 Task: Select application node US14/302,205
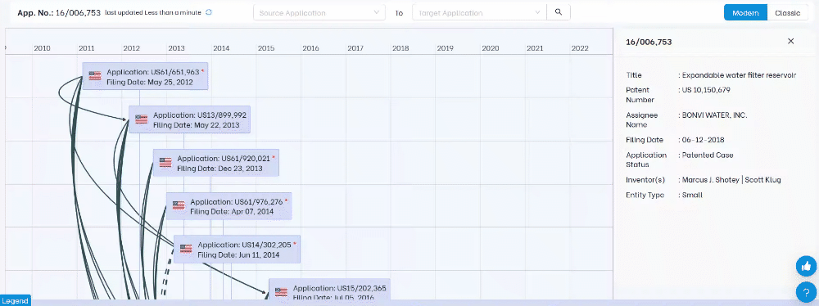tap(237, 249)
